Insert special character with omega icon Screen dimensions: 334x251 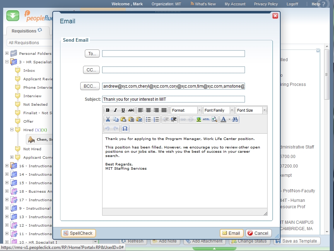point(125,128)
